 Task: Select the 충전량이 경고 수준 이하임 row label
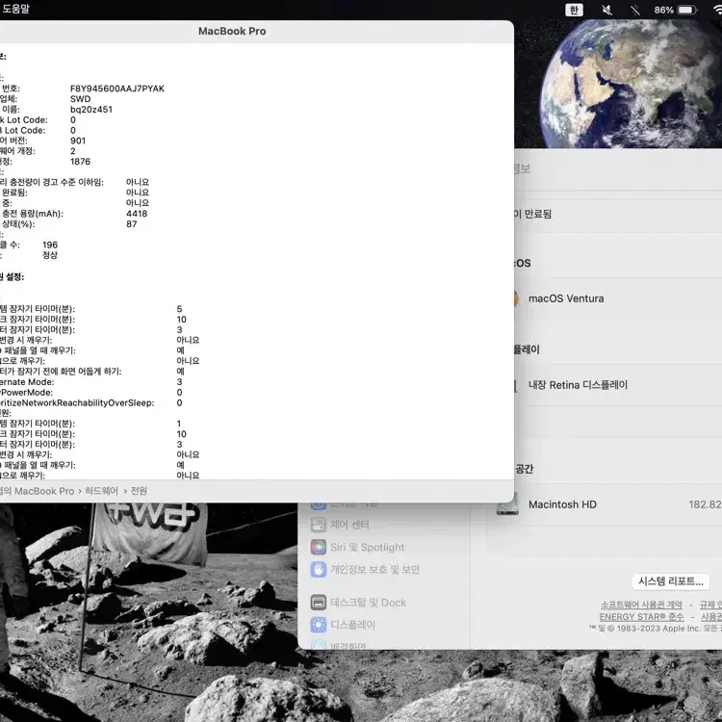pos(52,182)
